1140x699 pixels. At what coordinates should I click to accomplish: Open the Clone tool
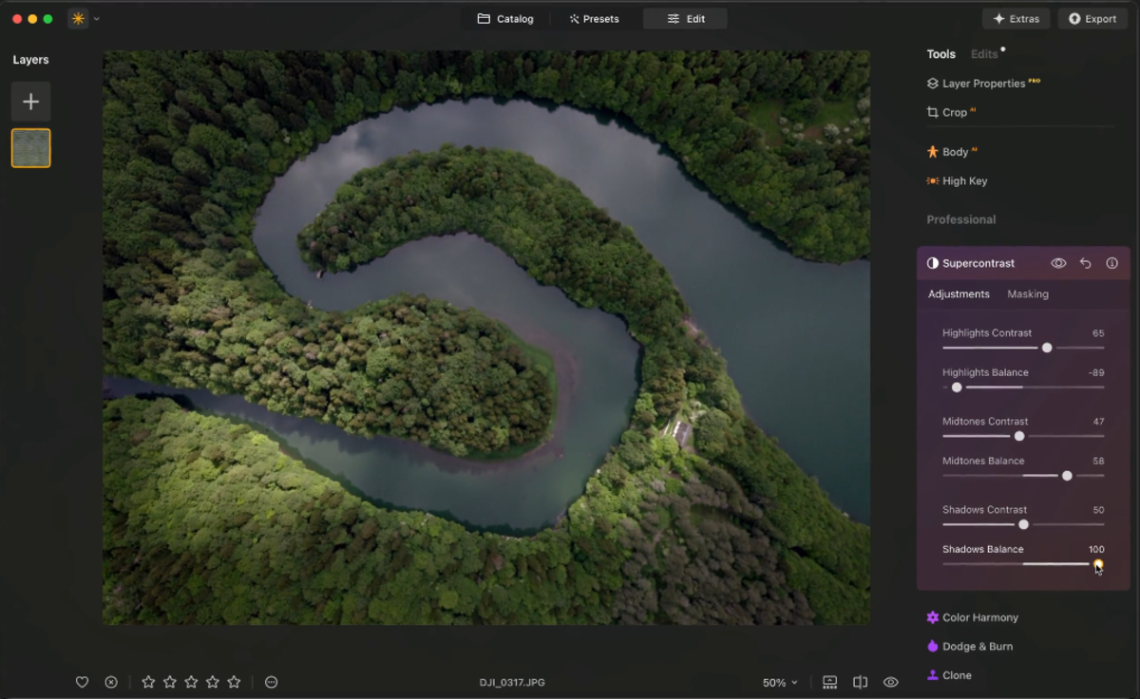[956, 674]
